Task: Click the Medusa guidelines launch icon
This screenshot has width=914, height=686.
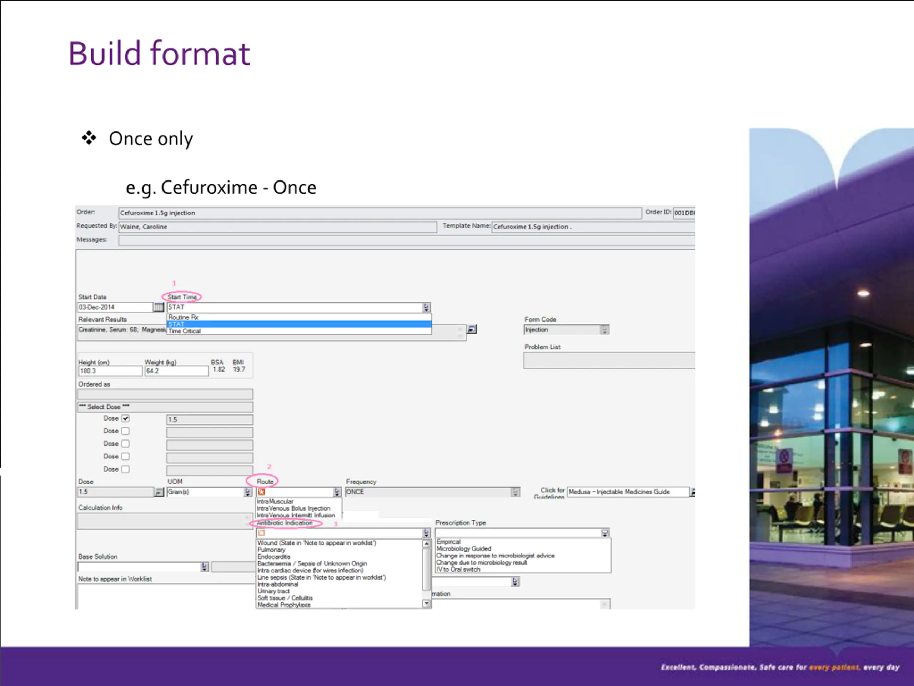Action: point(693,492)
